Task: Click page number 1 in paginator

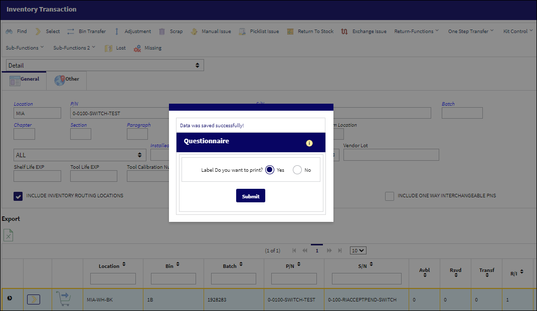Action: coord(317,250)
